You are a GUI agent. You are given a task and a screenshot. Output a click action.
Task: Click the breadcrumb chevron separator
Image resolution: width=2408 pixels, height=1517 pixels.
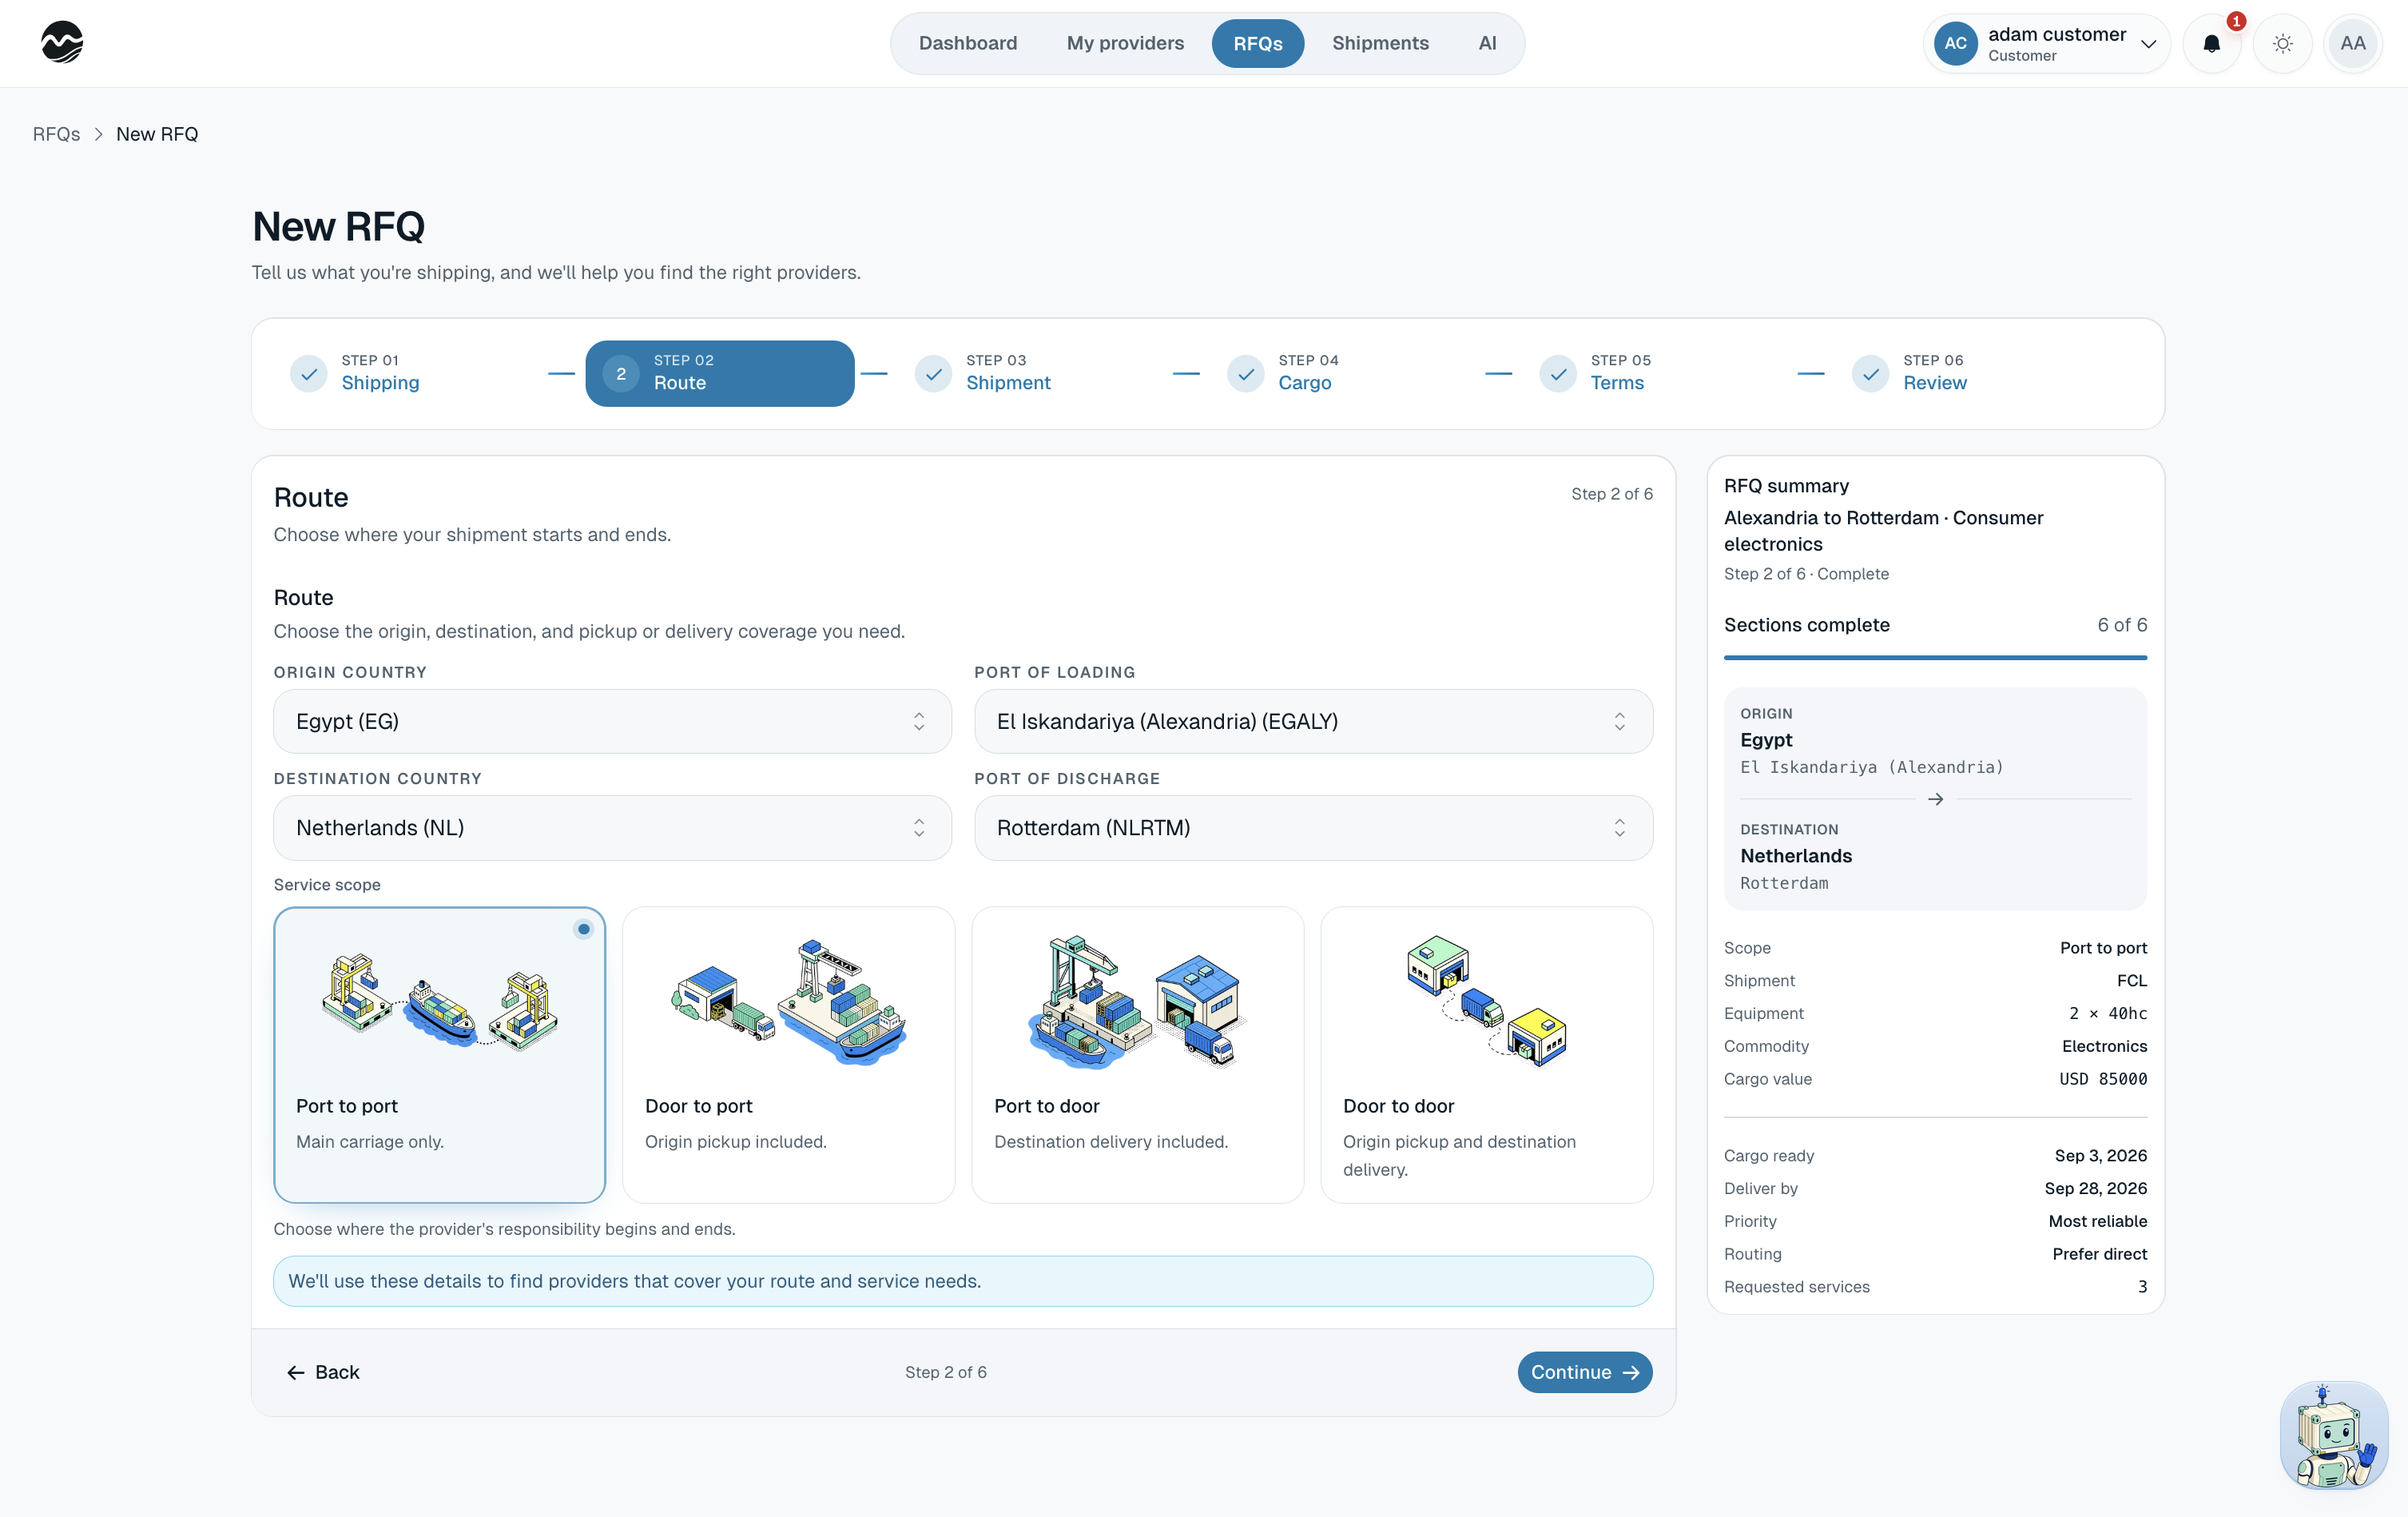coord(98,134)
